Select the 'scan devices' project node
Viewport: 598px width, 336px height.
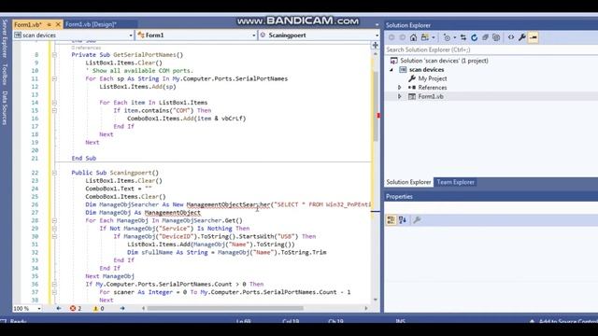pyautogui.click(x=426, y=70)
